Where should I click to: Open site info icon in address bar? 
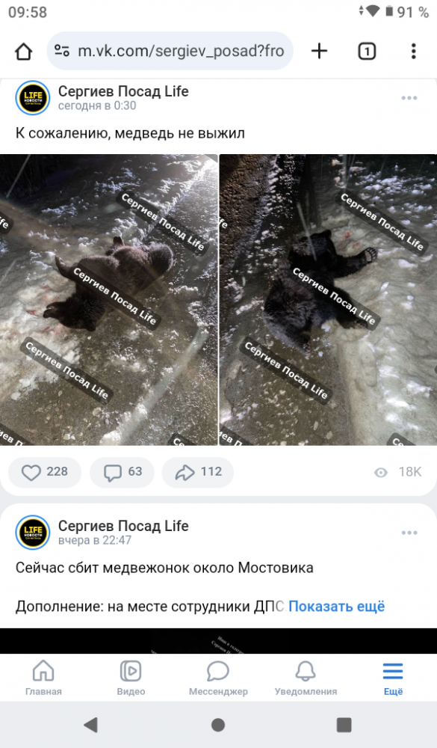pos(62,51)
